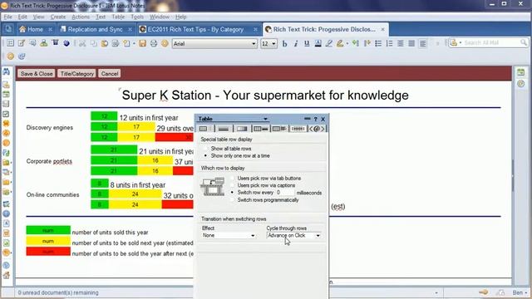Click the red num legend swatch
This screenshot has width=532, height=299.
(x=48, y=252)
